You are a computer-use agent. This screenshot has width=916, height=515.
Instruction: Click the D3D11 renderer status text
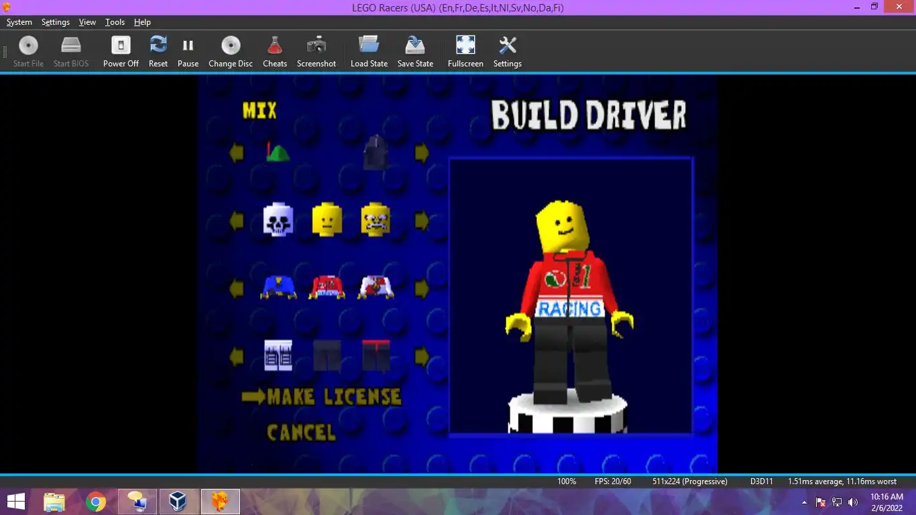tap(762, 481)
